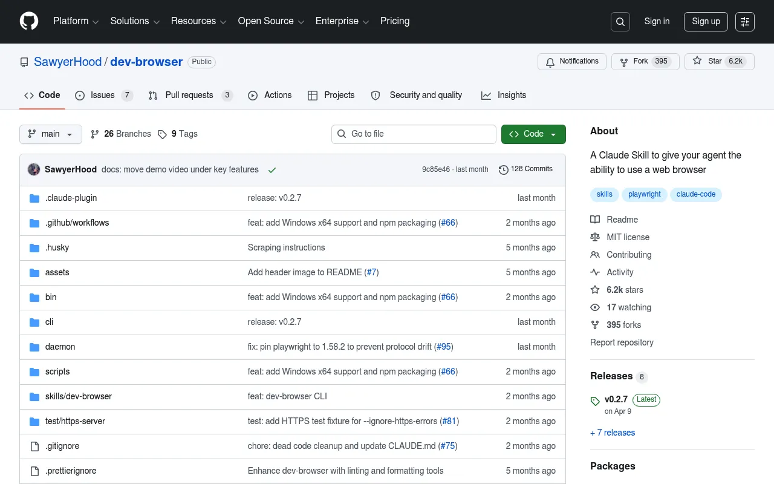Viewport: 774px width, 484px height.
Task: Open the dev-browser repository name link
Action: click(x=146, y=62)
